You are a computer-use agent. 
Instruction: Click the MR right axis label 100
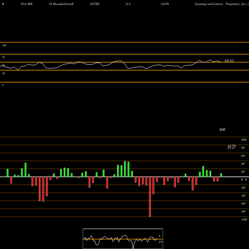click(244, 140)
